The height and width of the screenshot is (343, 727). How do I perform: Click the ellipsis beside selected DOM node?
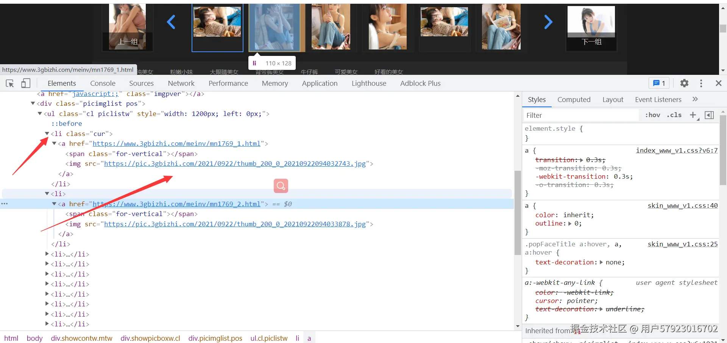[x=5, y=204]
